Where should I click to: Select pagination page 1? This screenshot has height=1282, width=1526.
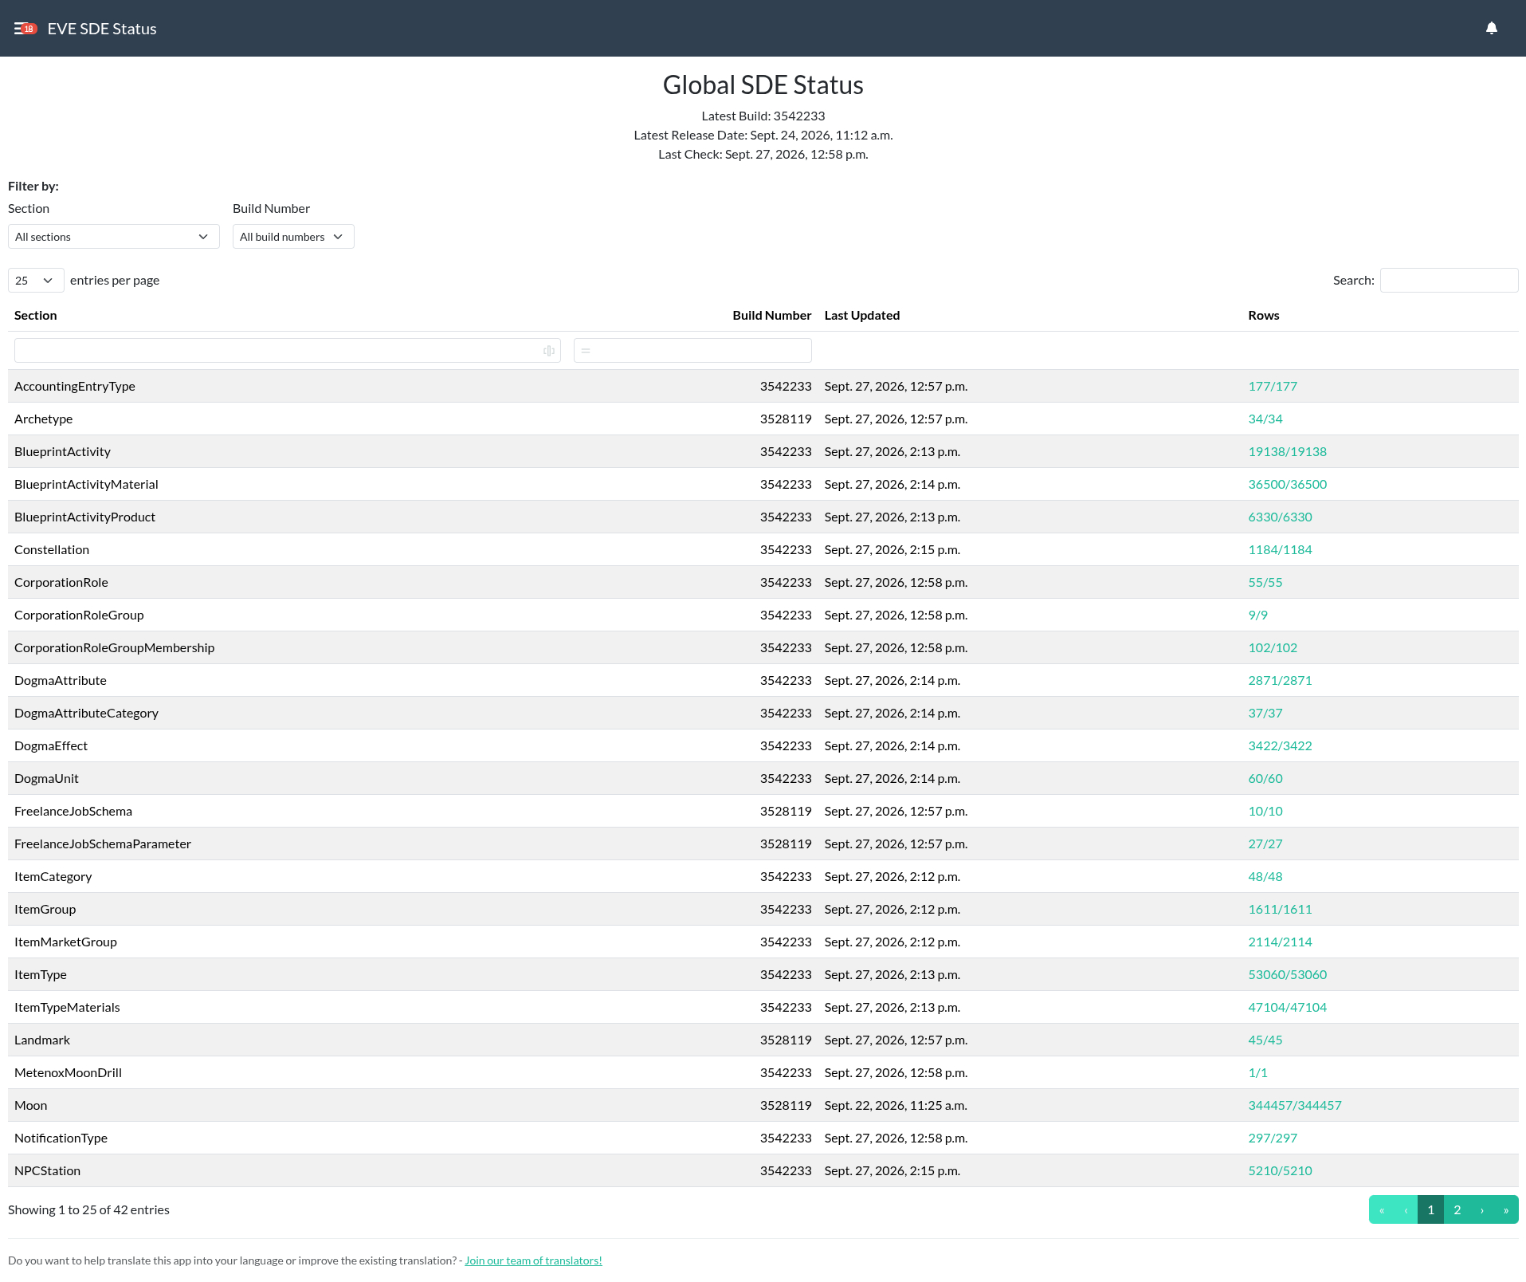pyautogui.click(x=1430, y=1210)
